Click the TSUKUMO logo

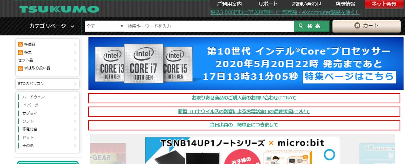point(59,9)
